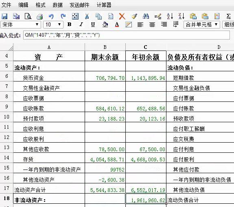234x207 pixels.
Task: Click the Save floppy disk icon
Action: (4, 16)
